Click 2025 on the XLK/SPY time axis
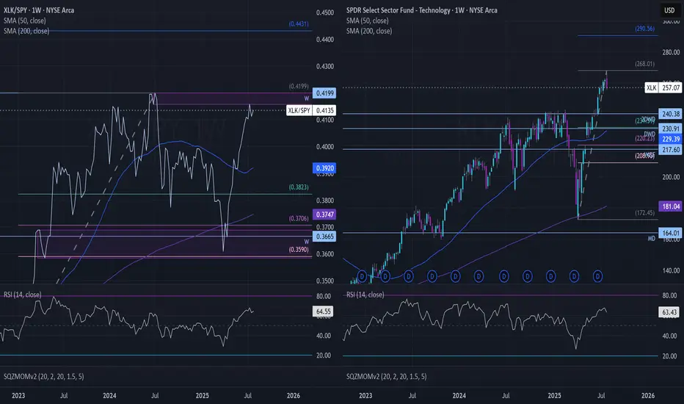The width and height of the screenshot is (684, 404). point(203,396)
